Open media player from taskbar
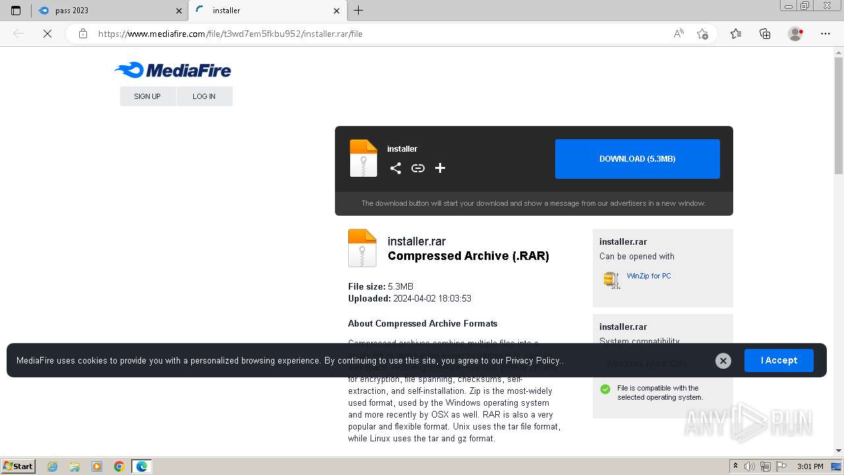Screen dimensions: 844x475 pyautogui.click(x=97, y=466)
